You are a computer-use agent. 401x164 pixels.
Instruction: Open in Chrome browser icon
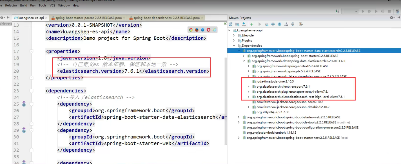(191, 30)
